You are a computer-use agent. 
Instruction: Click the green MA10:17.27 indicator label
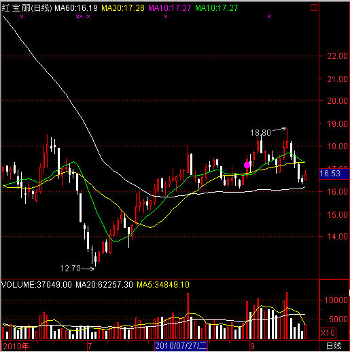217,8
